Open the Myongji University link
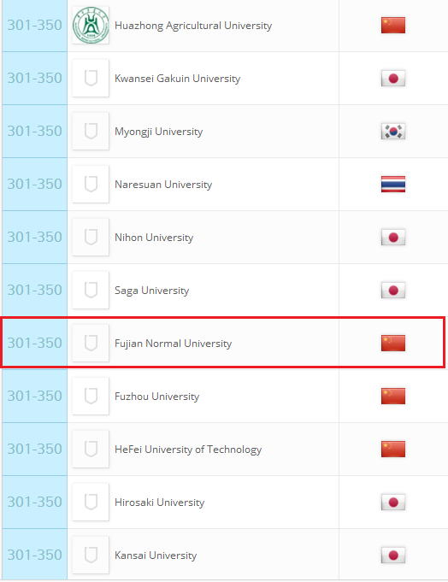The image size is (448, 582). point(159,132)
